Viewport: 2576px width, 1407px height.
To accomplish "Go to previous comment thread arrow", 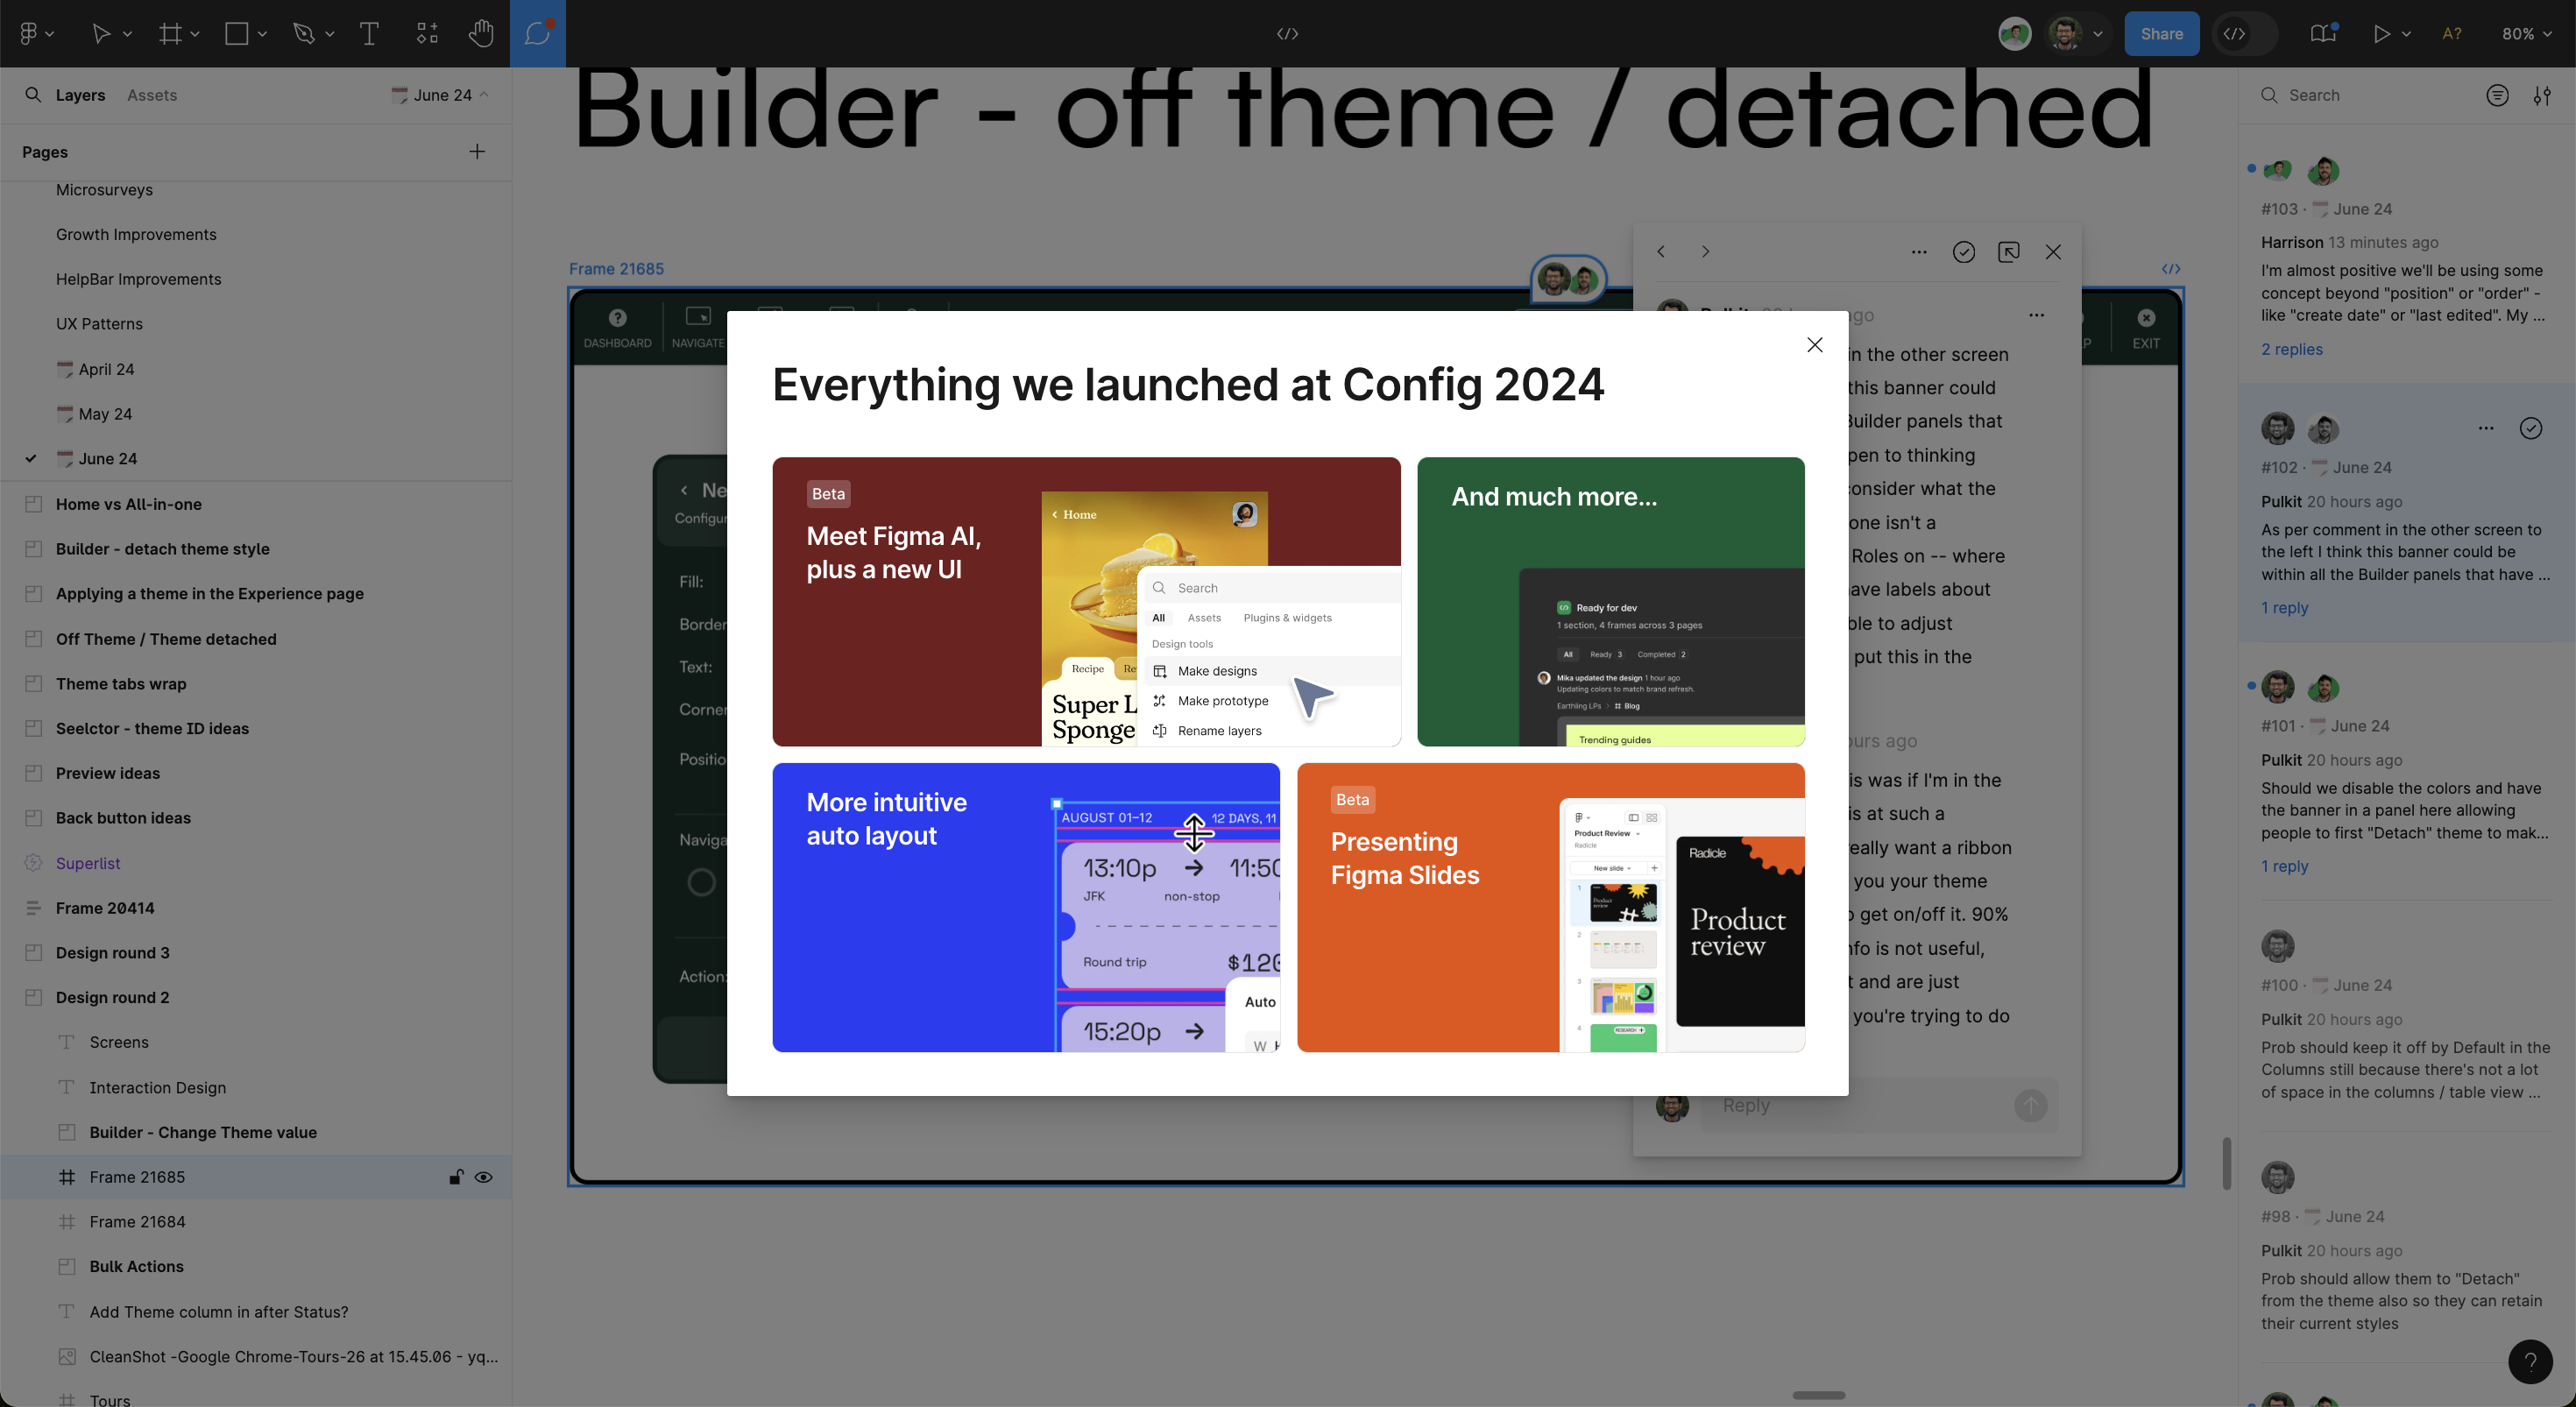I will point(1661,252).
